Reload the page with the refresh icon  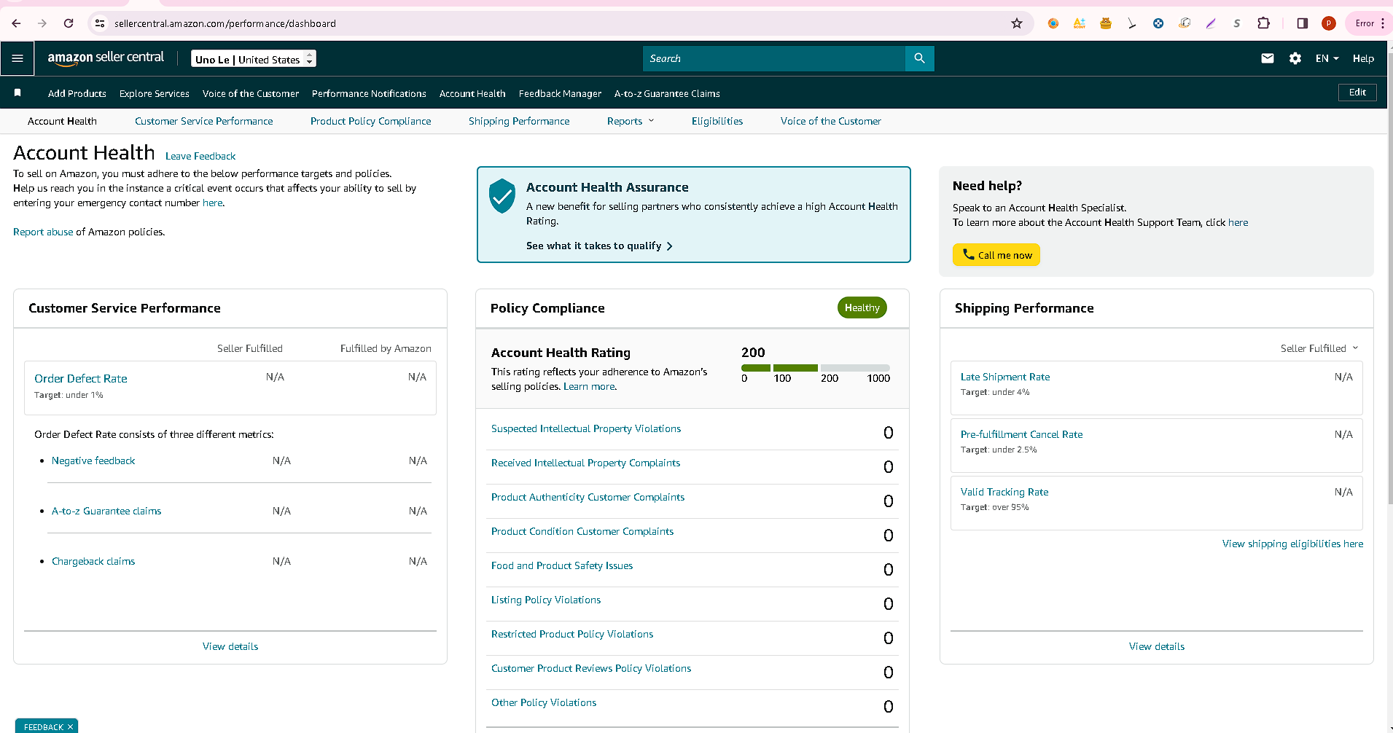[69, 23]
